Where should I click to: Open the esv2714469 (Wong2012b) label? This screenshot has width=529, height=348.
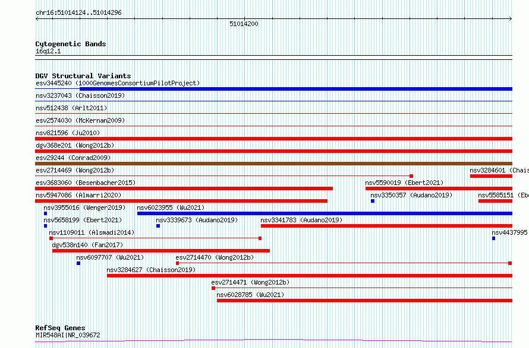tap(75, 170)
